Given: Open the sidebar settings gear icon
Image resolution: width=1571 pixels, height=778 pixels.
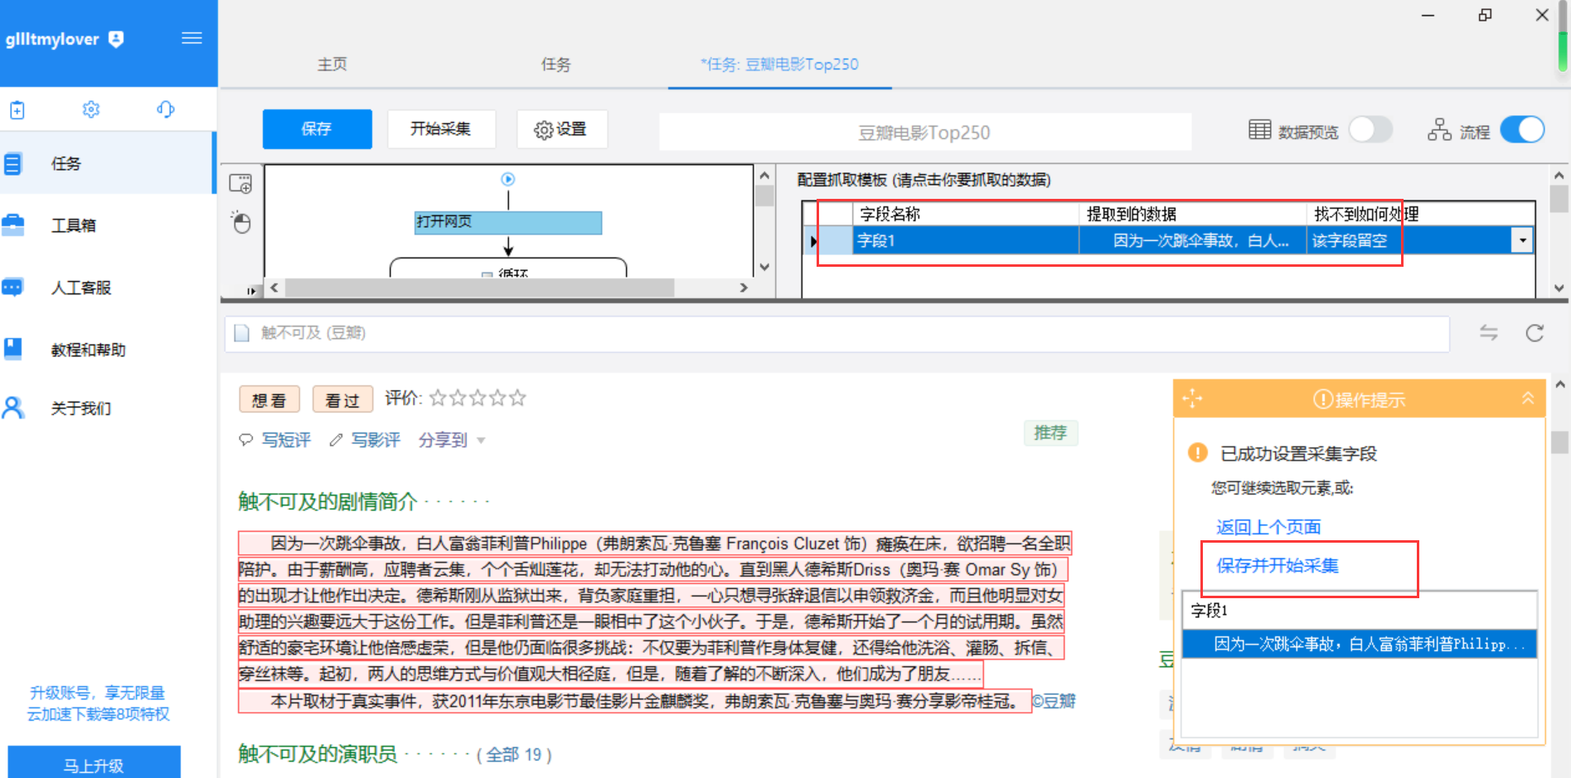Looking at the screenshot, I should (91, 109).
